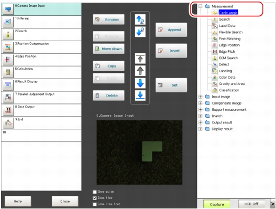This screenshot has height=209, width=276.
Task: Click the Insert button
Action: [172, 51]
